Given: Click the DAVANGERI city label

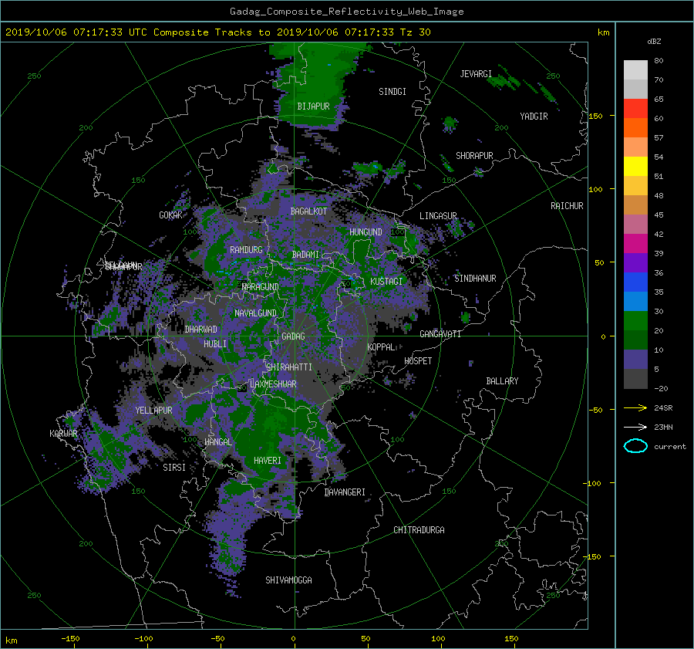Looking at the screenshot, I should click(345, 492).
